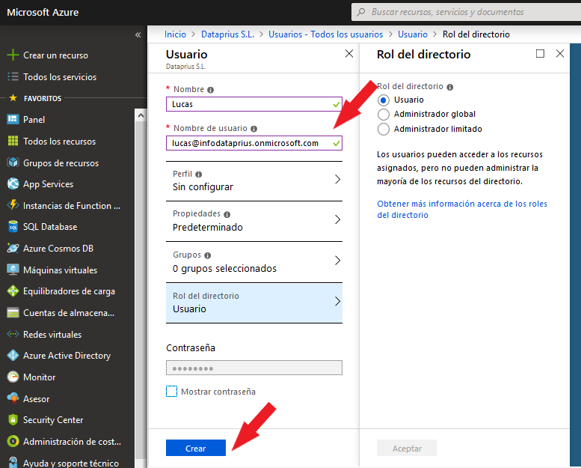Click the Microsoft Azure title
Image resolution: width=581 pixels, height=468 pixels.
pyautogui.click(x=43, y=12)
